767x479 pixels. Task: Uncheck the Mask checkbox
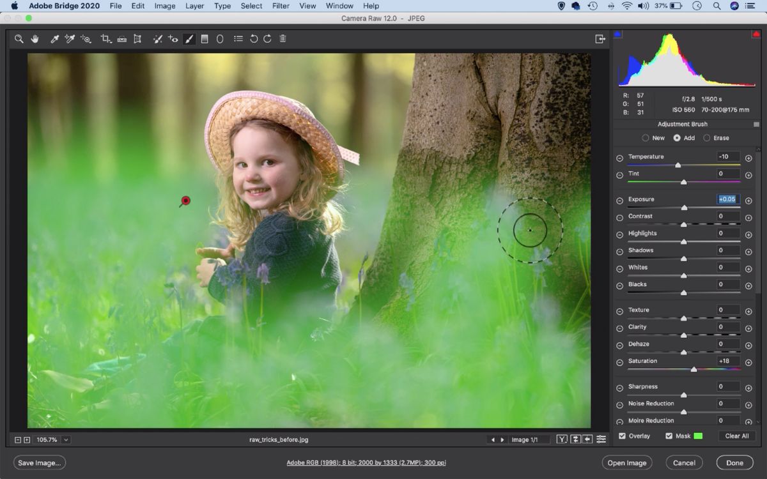(x=669, y=436)
